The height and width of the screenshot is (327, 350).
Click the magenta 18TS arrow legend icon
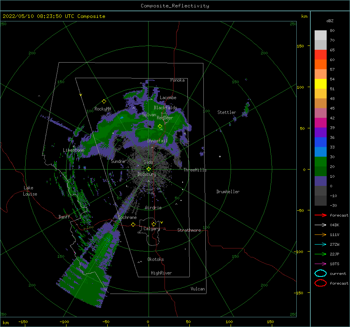click(x=320, y=264)
